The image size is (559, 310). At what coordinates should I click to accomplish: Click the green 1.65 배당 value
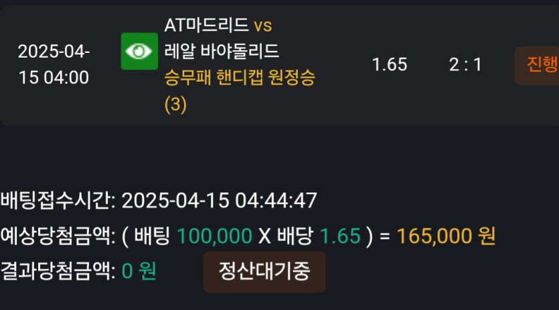click(x=341, y=236)
